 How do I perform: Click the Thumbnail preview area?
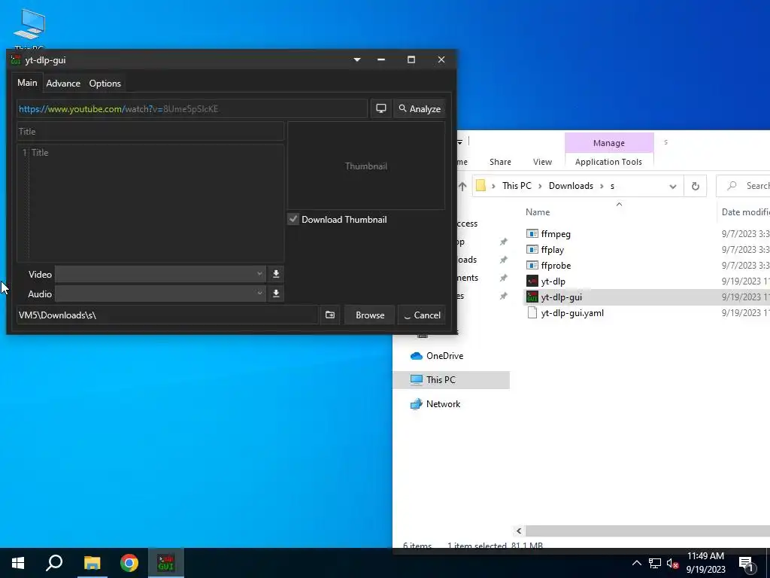pos(366,166)
